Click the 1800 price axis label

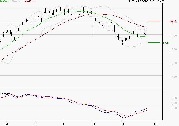pos(173,36)
